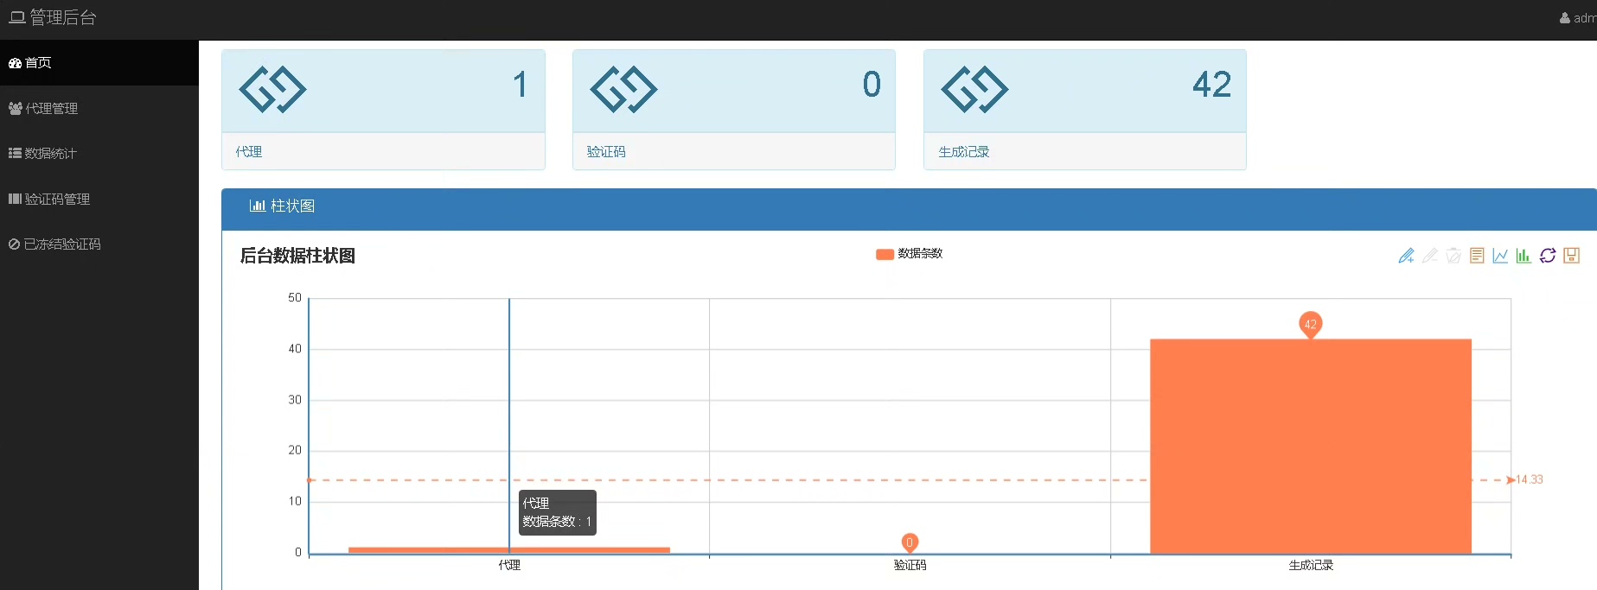Viewport: 1597px width, 590px height.
Task: Click the y-axis value 20
Action: point(295,450)
